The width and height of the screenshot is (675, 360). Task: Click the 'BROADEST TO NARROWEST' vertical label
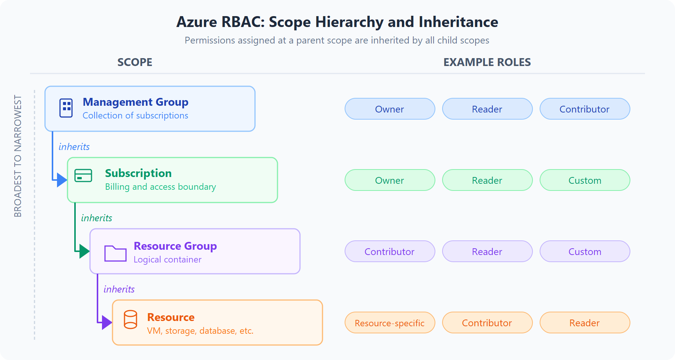(18, 156)
